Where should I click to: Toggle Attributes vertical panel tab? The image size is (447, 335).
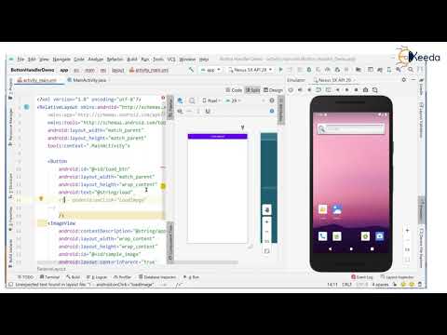point(281,110)
